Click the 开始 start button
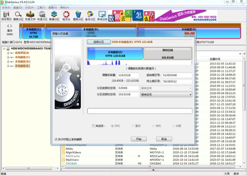This screenshot has height=176, width=247. tap(139, 139)
